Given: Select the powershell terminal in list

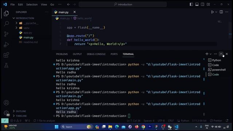Looking at the screenshot, I should [219, 70].
